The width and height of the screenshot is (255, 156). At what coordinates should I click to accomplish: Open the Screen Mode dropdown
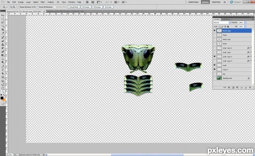[124, 2]
